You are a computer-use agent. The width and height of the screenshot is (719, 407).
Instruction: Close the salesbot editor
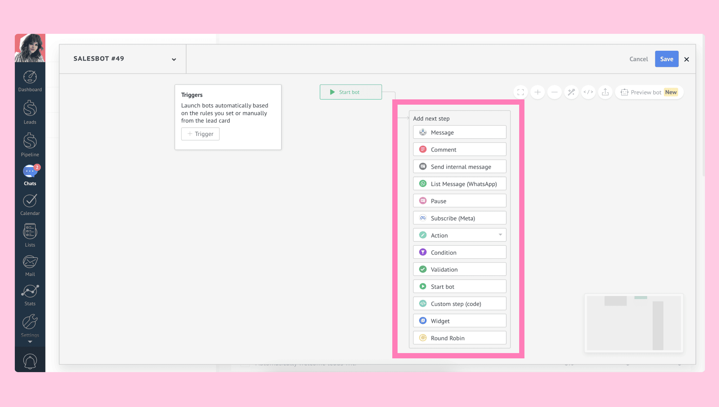[x=687, y=59]
